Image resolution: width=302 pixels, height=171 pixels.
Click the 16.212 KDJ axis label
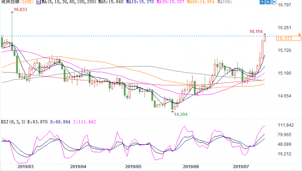(x=284, y=154)
